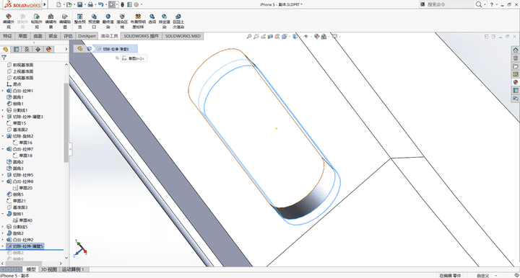
Task: Switch to the SOLIDWORKS 插件 tab
Action: [142, 36]
